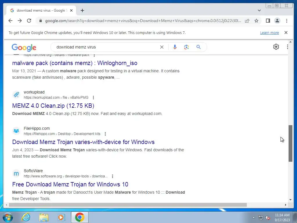This screenshot has height=223, width=297.
Task: Go to Google homepage via logo
Action: tap(24, 47)
